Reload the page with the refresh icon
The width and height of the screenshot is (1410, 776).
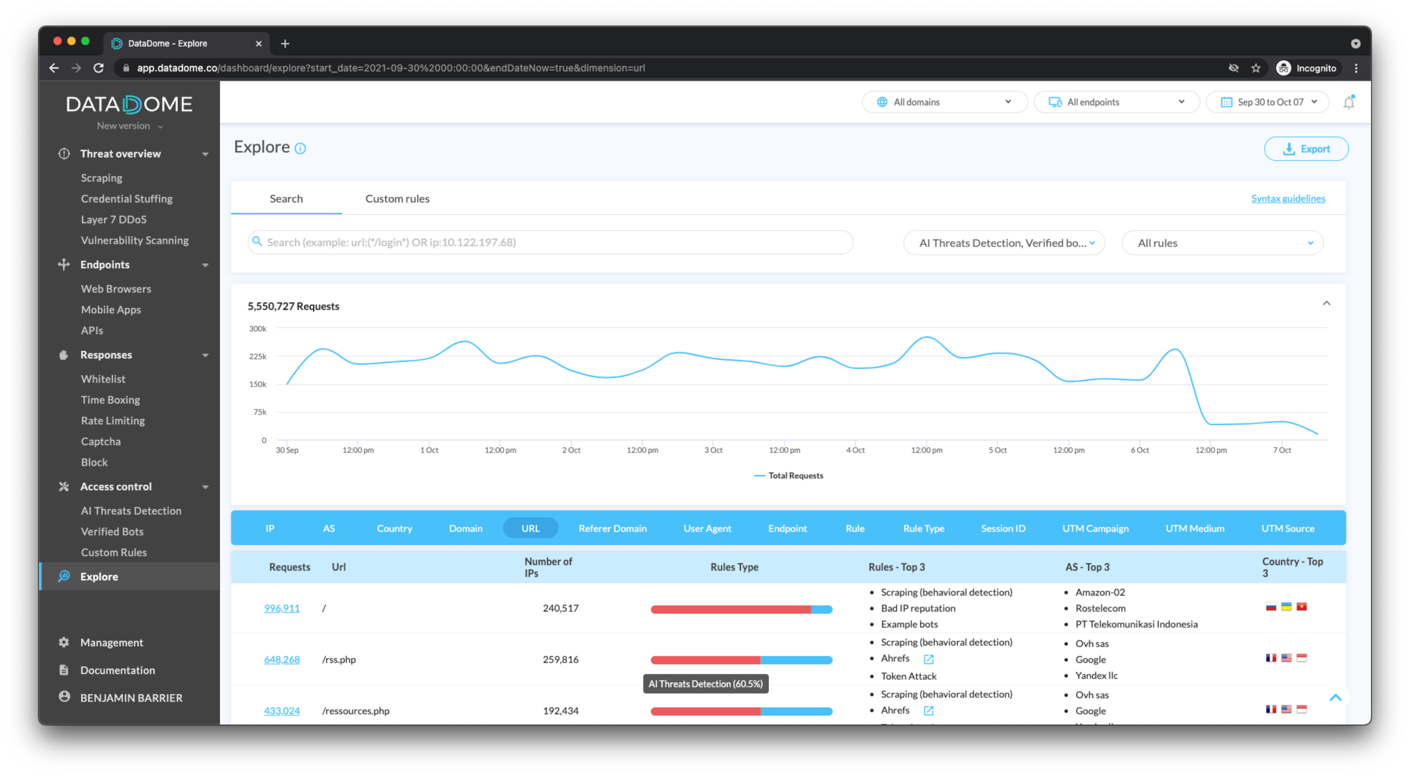click(99, 68)
